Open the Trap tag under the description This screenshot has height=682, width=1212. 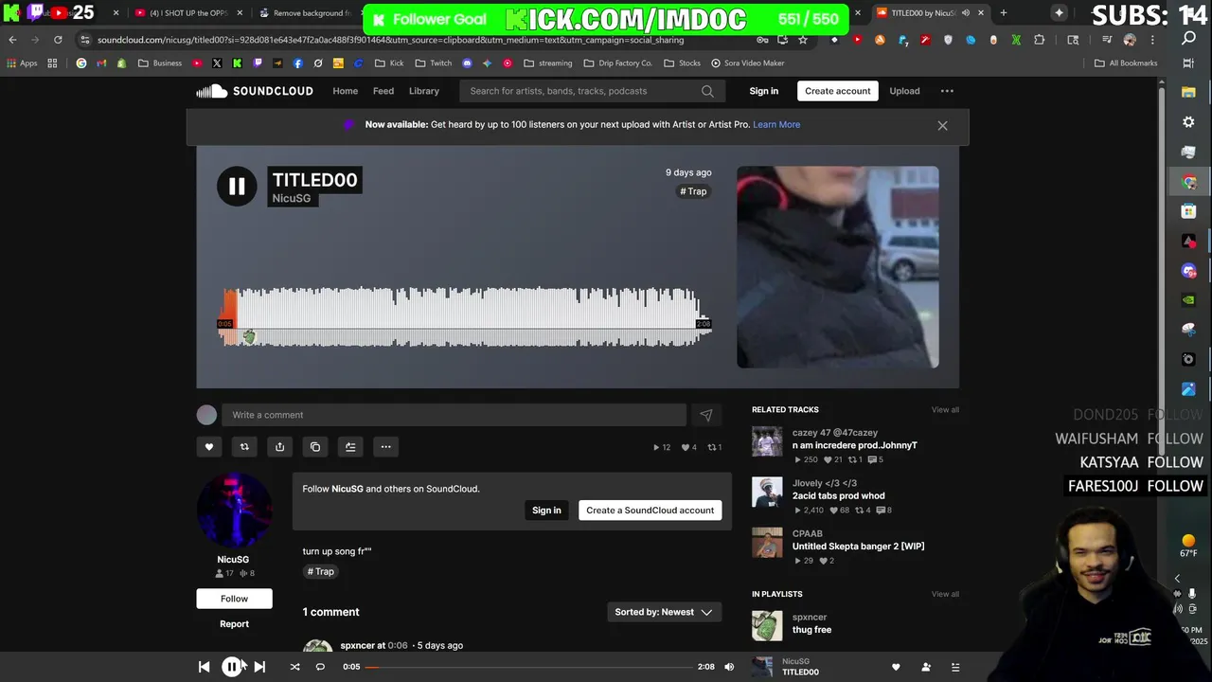(x=320, y=572)
